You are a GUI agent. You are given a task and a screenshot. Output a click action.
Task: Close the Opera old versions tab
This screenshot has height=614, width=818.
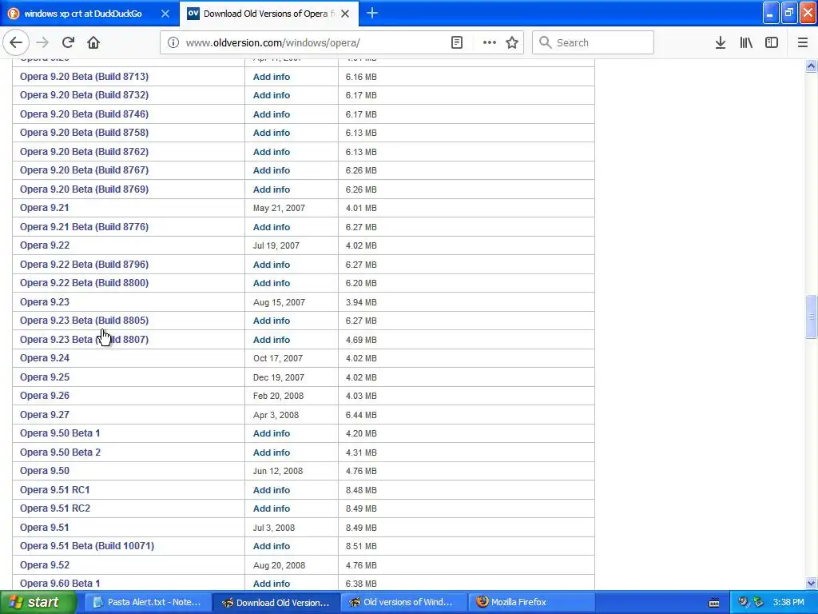pyautogui.click(x=345, y=14)
